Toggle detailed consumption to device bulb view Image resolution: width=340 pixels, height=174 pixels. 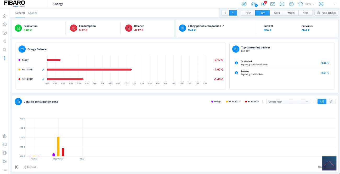(x=331, y=102)
